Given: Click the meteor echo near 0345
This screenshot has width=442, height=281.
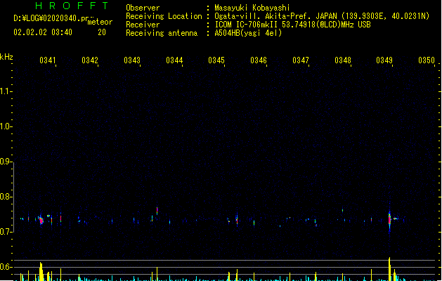Looking at the screenshot, I should point(237,220).
